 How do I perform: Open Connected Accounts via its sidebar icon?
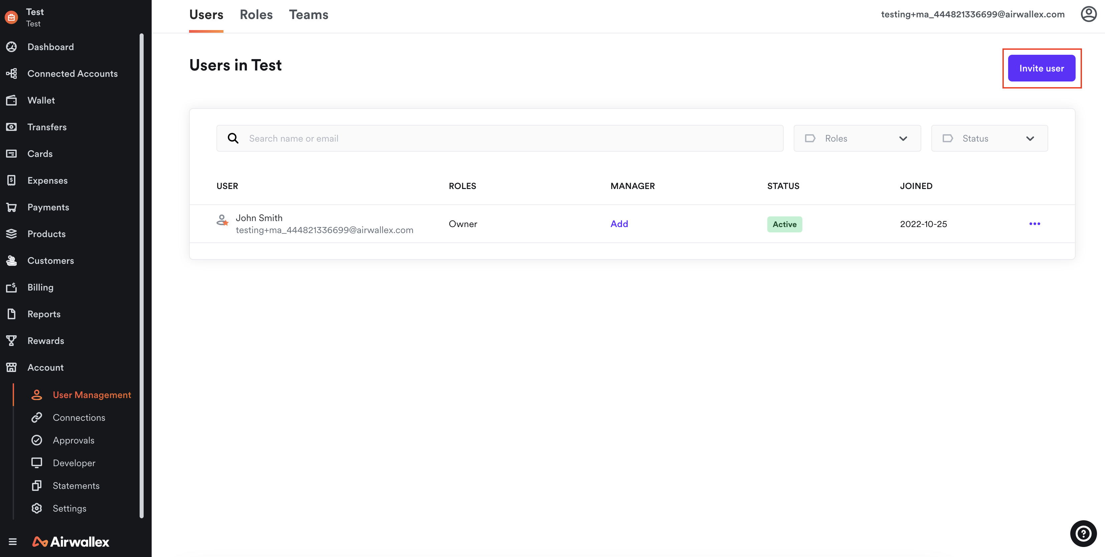coord(12,73)
